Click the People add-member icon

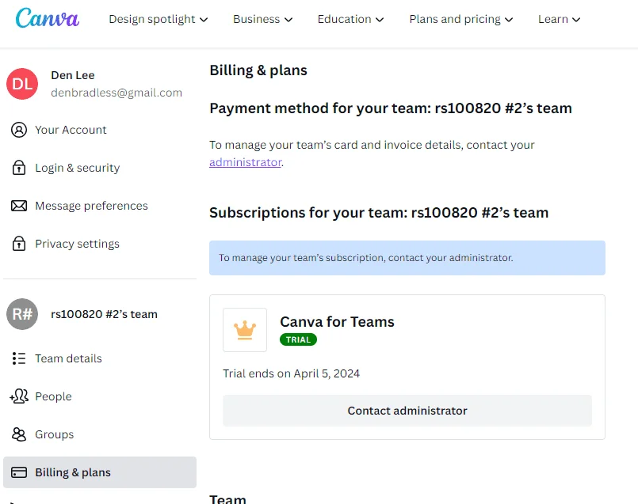tap(19, 396)
